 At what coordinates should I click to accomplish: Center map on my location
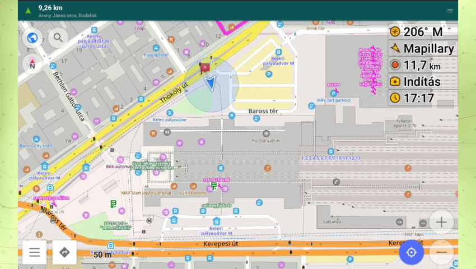tap(412, 252)
